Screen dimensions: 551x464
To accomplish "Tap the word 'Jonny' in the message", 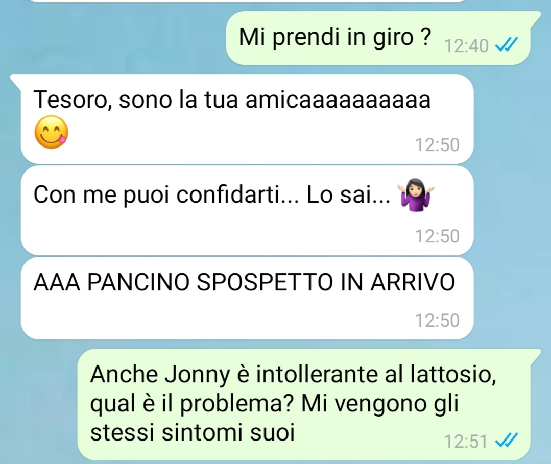I will (x=197, y=375).
